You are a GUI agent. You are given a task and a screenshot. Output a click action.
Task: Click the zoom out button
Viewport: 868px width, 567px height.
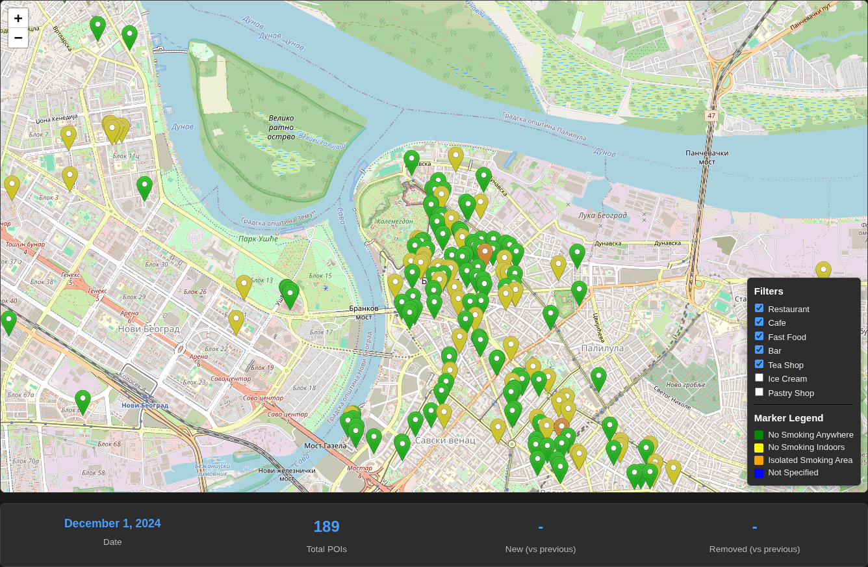pos(18,38)
